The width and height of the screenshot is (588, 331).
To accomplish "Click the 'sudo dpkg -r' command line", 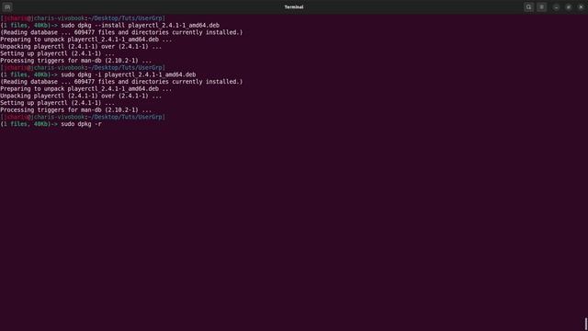I will point(81,124).
